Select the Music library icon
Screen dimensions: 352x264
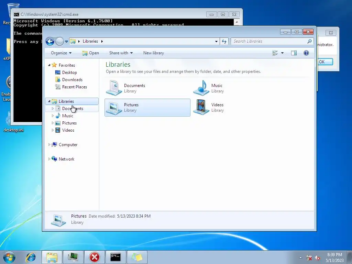201,88
